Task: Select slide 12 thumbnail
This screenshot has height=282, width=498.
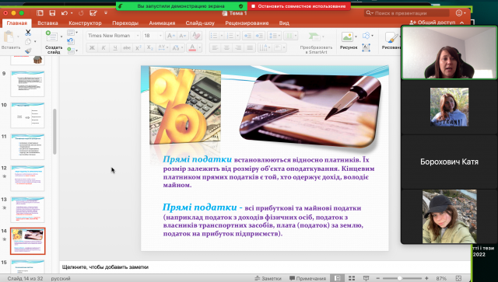Action: coord(28,178)
